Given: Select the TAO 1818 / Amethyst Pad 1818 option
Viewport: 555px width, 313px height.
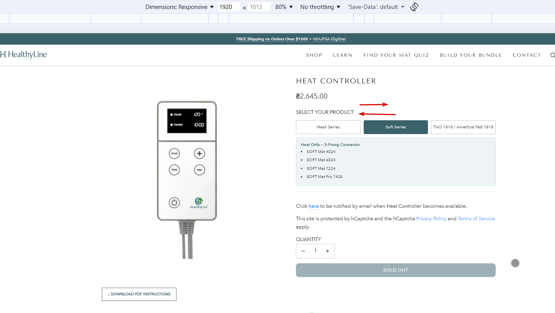Looking at the screenshot, I should tap(463, 127).
